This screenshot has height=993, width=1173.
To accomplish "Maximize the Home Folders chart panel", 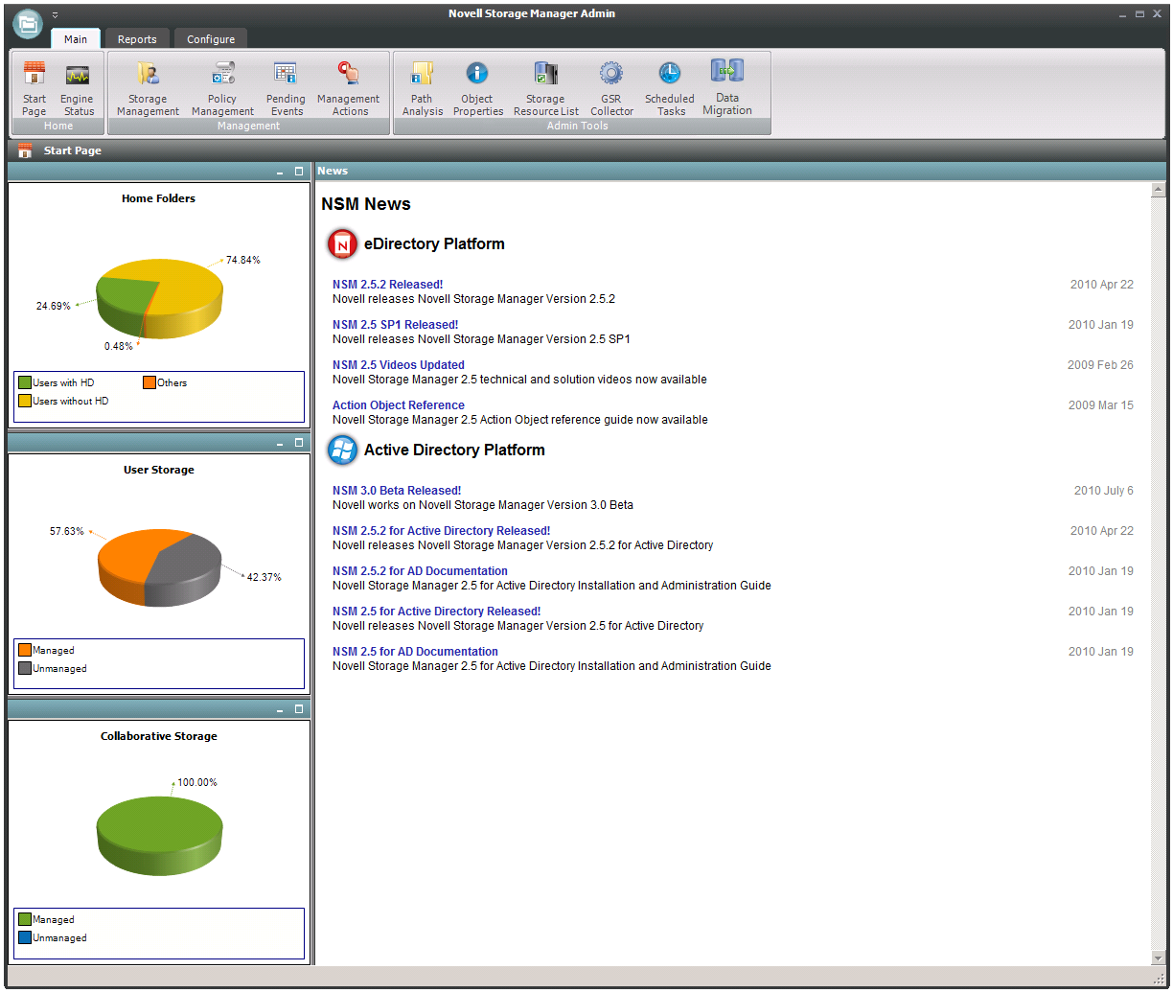I will click(299, 172).
